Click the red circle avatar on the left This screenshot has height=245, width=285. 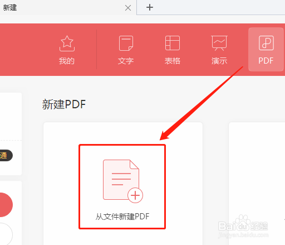6,205
